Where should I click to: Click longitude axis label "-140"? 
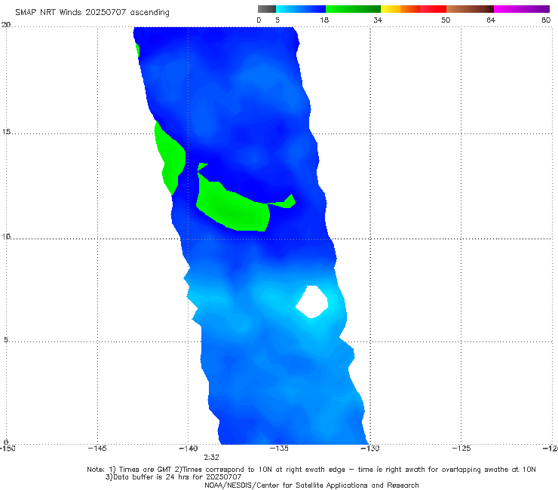189,449
